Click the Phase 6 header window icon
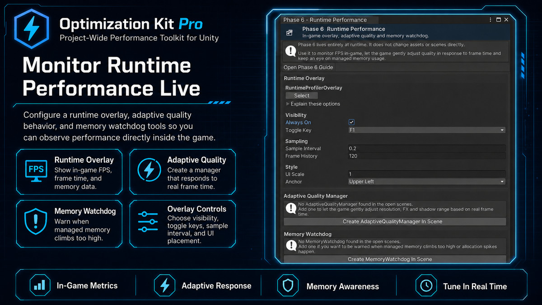 289,33
